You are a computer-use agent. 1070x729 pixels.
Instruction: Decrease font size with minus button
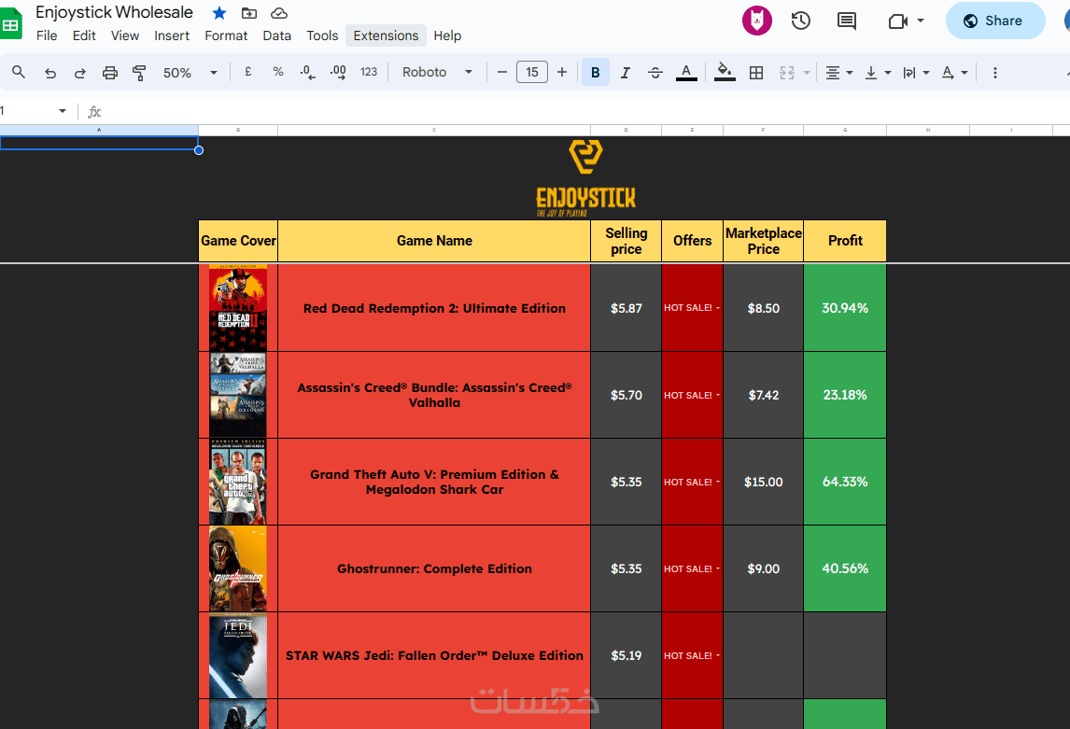click(502, 72)
